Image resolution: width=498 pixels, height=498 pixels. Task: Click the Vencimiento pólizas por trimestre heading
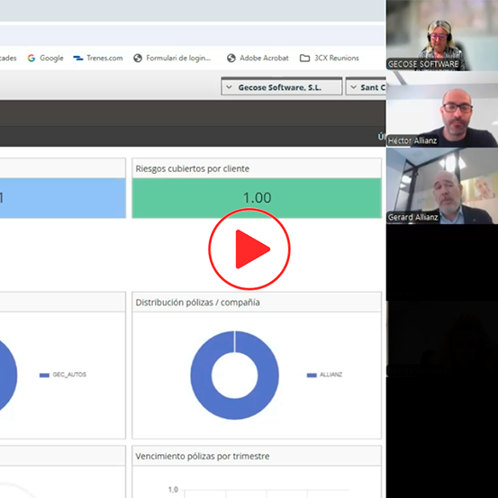point(203,457)
